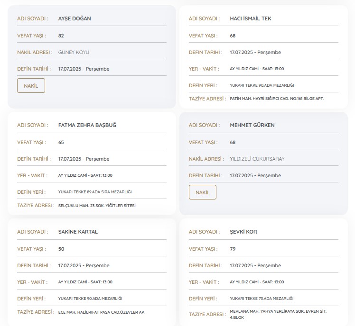Screen dimensions: 355x326
Task: Select Şevki Kor's age value 79
Action: [x=233, y=249]
